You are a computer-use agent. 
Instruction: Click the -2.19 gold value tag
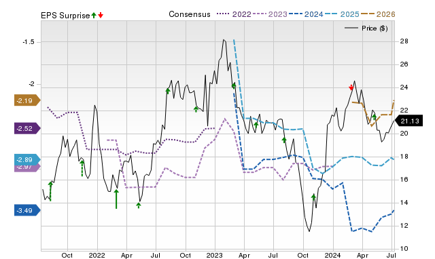point(27,100)
